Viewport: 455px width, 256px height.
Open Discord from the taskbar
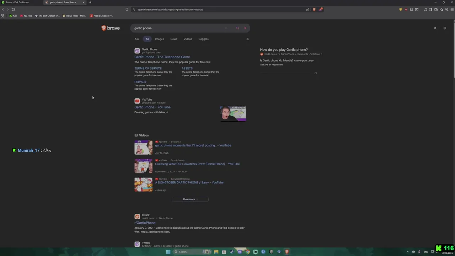[x=240, y=252]
